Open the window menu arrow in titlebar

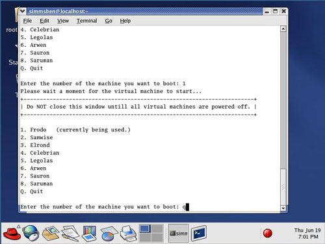(x=22, y=11)
